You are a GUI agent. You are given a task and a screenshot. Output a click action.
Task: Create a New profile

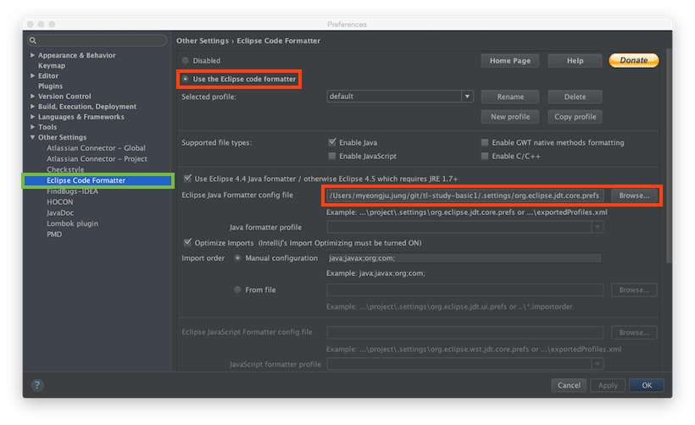pyautogui.click(x=509, y=117)
